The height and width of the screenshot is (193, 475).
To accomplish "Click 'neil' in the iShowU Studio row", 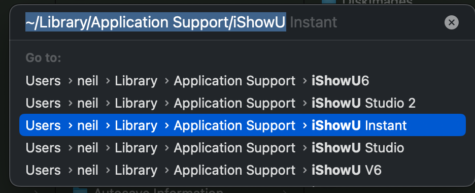I will 88,148.
